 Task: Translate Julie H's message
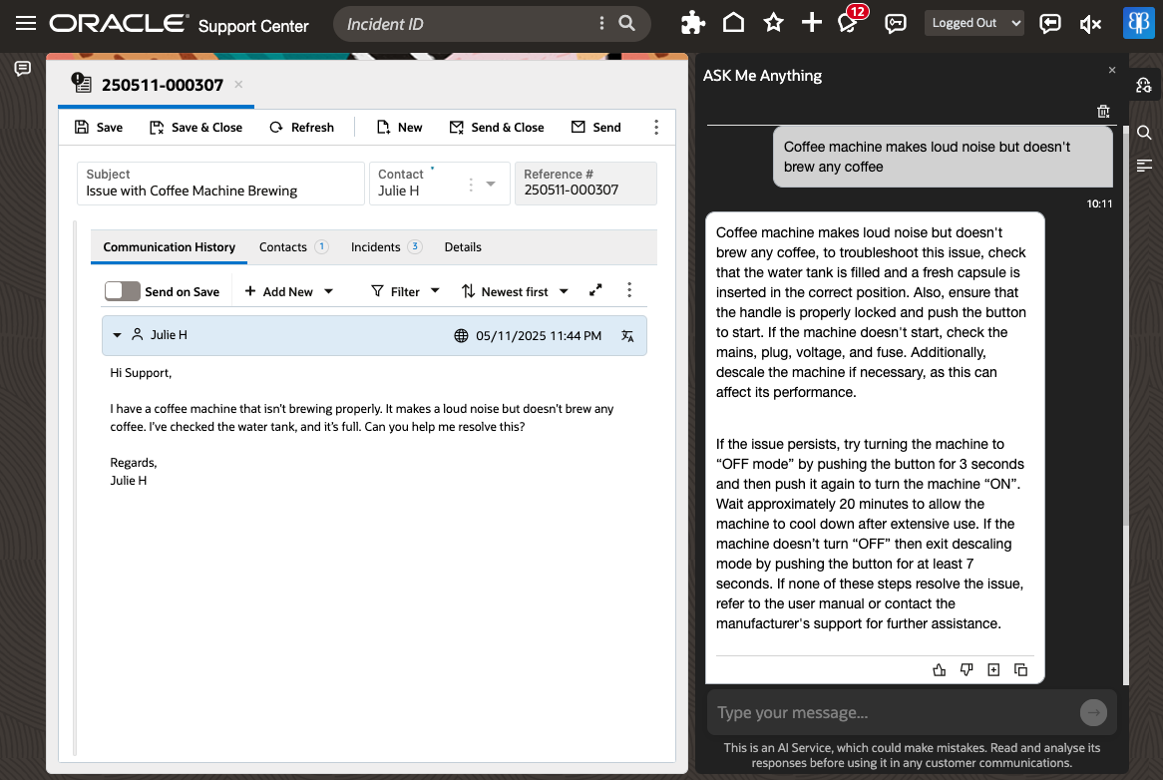pyautogui.click(x=627, y=336)
